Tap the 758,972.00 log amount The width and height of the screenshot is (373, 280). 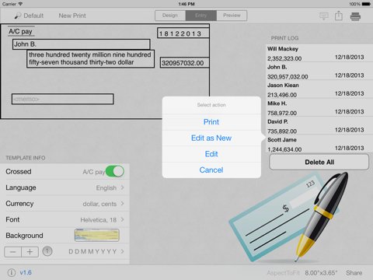coord(282,113)
